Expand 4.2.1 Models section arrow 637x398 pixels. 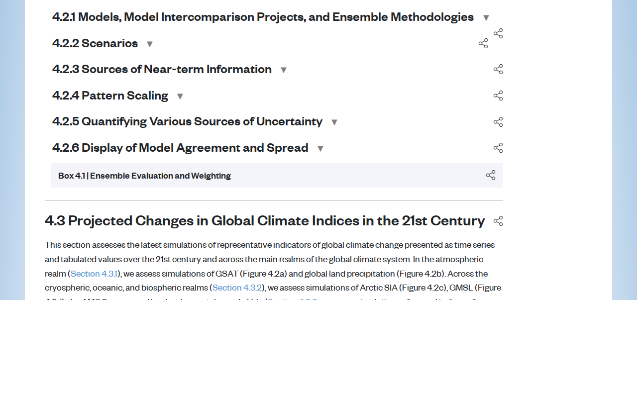486,18
